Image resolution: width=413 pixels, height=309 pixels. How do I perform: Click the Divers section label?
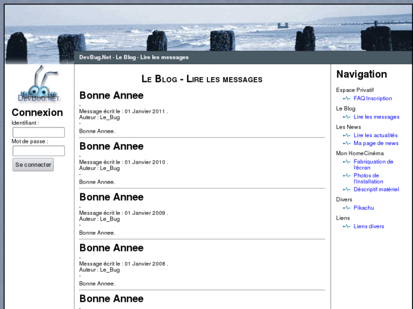click(x=344, y=200)
